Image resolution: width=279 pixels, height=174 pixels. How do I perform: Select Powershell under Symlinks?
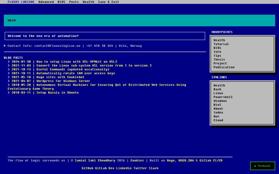pyautogui.click(x=223, y=97)
